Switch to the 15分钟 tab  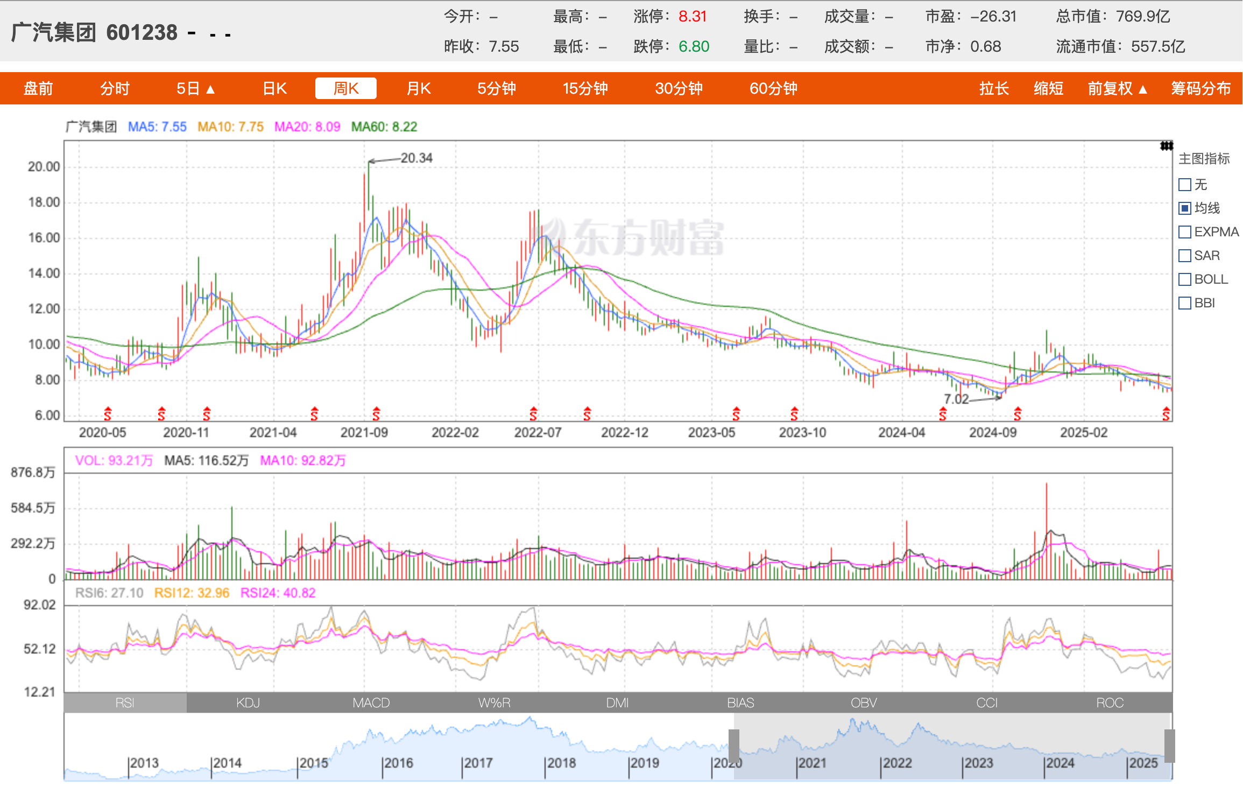(585, 88)
